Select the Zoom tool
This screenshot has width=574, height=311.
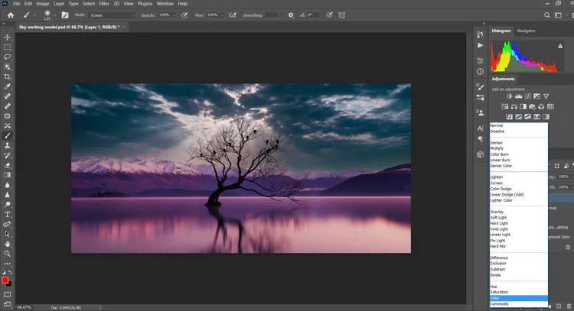8,254
